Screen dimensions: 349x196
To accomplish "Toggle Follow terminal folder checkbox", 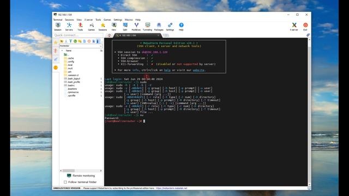I will (x=65, y=182).
